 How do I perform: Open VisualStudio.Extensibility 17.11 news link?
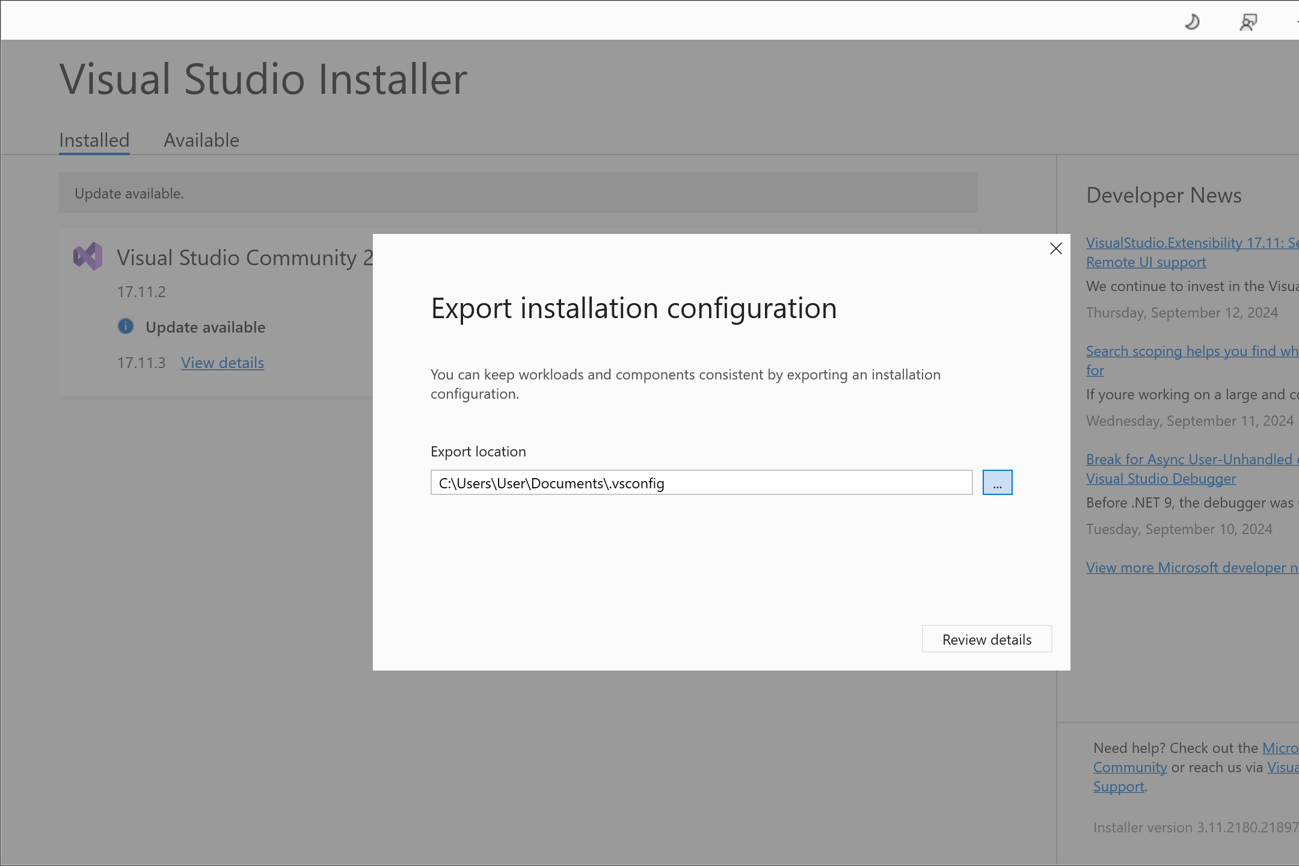coord(1192,253)
